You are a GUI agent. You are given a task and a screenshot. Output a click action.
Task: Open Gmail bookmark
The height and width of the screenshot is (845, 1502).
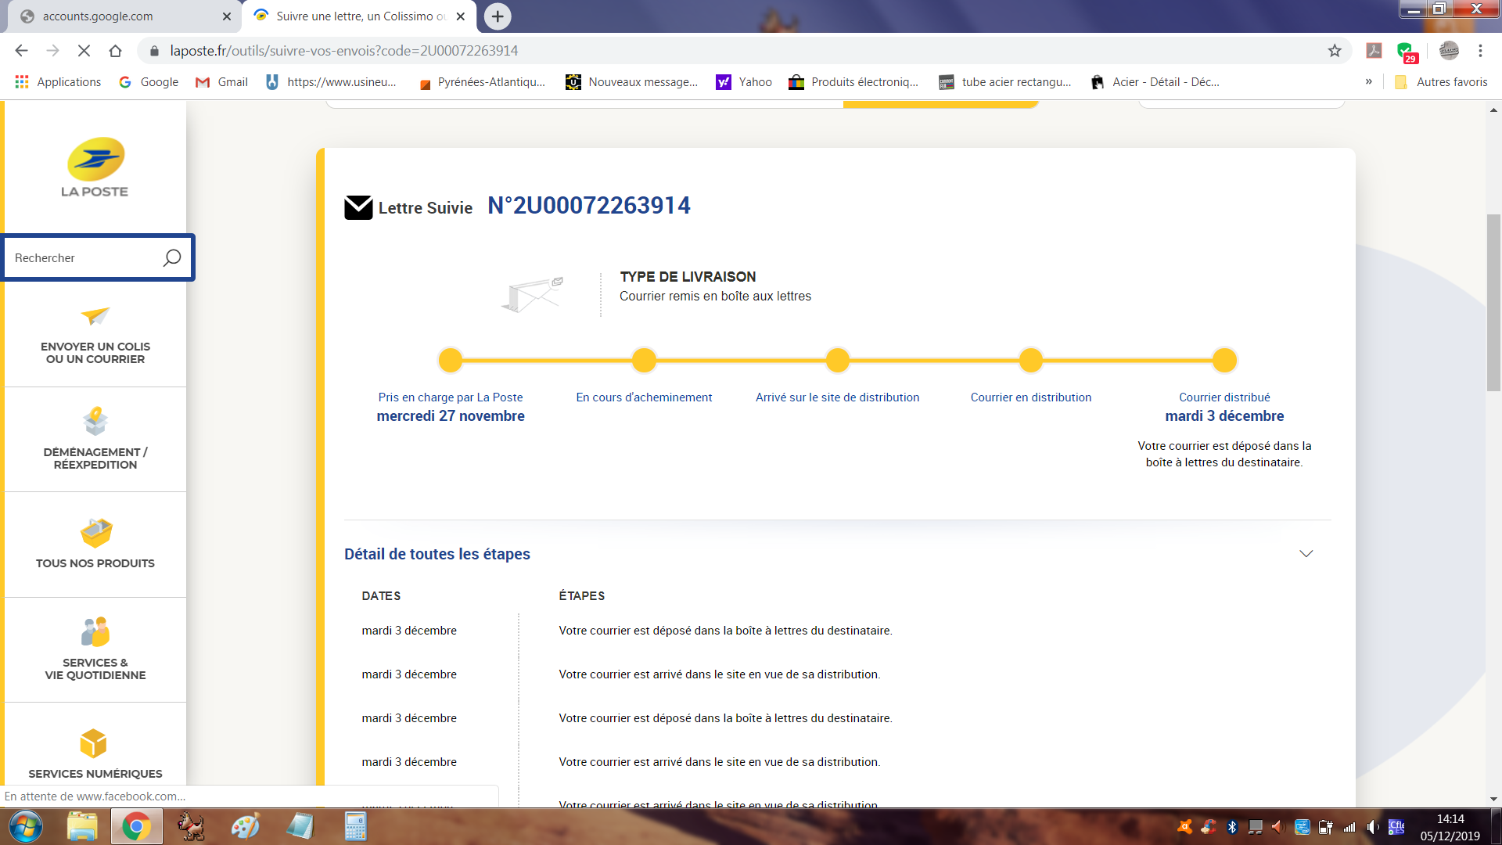(221, 82)
